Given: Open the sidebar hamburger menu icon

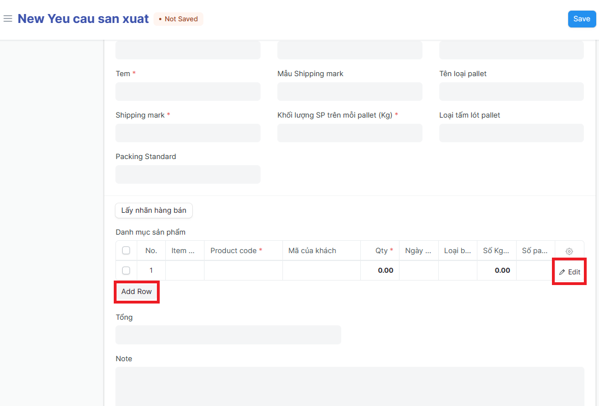Looking at the screenshot, I should [8, 19].
